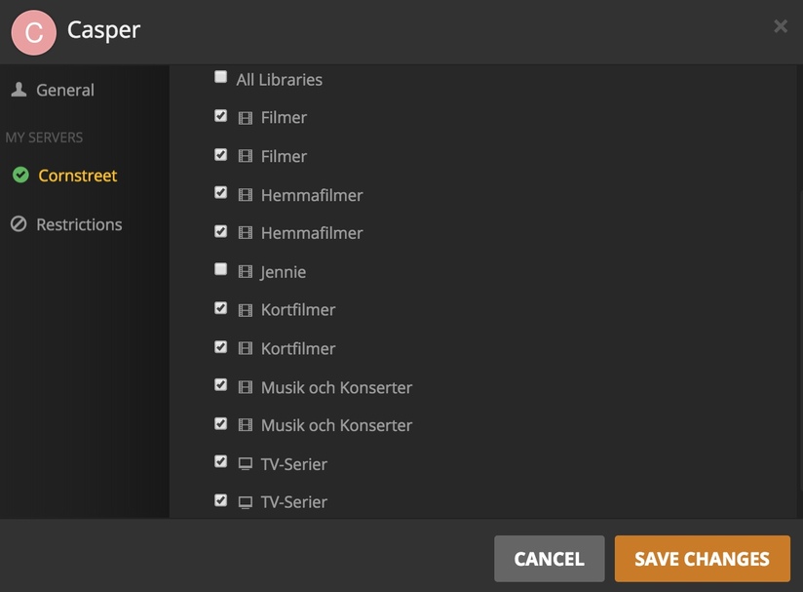The width and height of the screenshot is (803, 592).
Task: Uncheck the second Kortfilmer checkbox
Action: tap(221, 346)
